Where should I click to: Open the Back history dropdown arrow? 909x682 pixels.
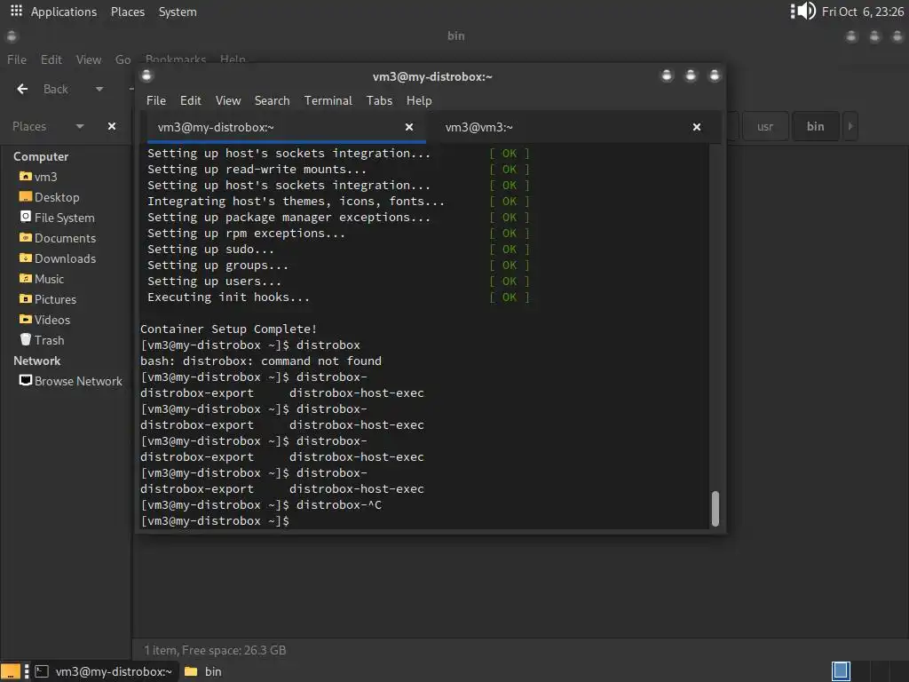click(x=99, y=90)
